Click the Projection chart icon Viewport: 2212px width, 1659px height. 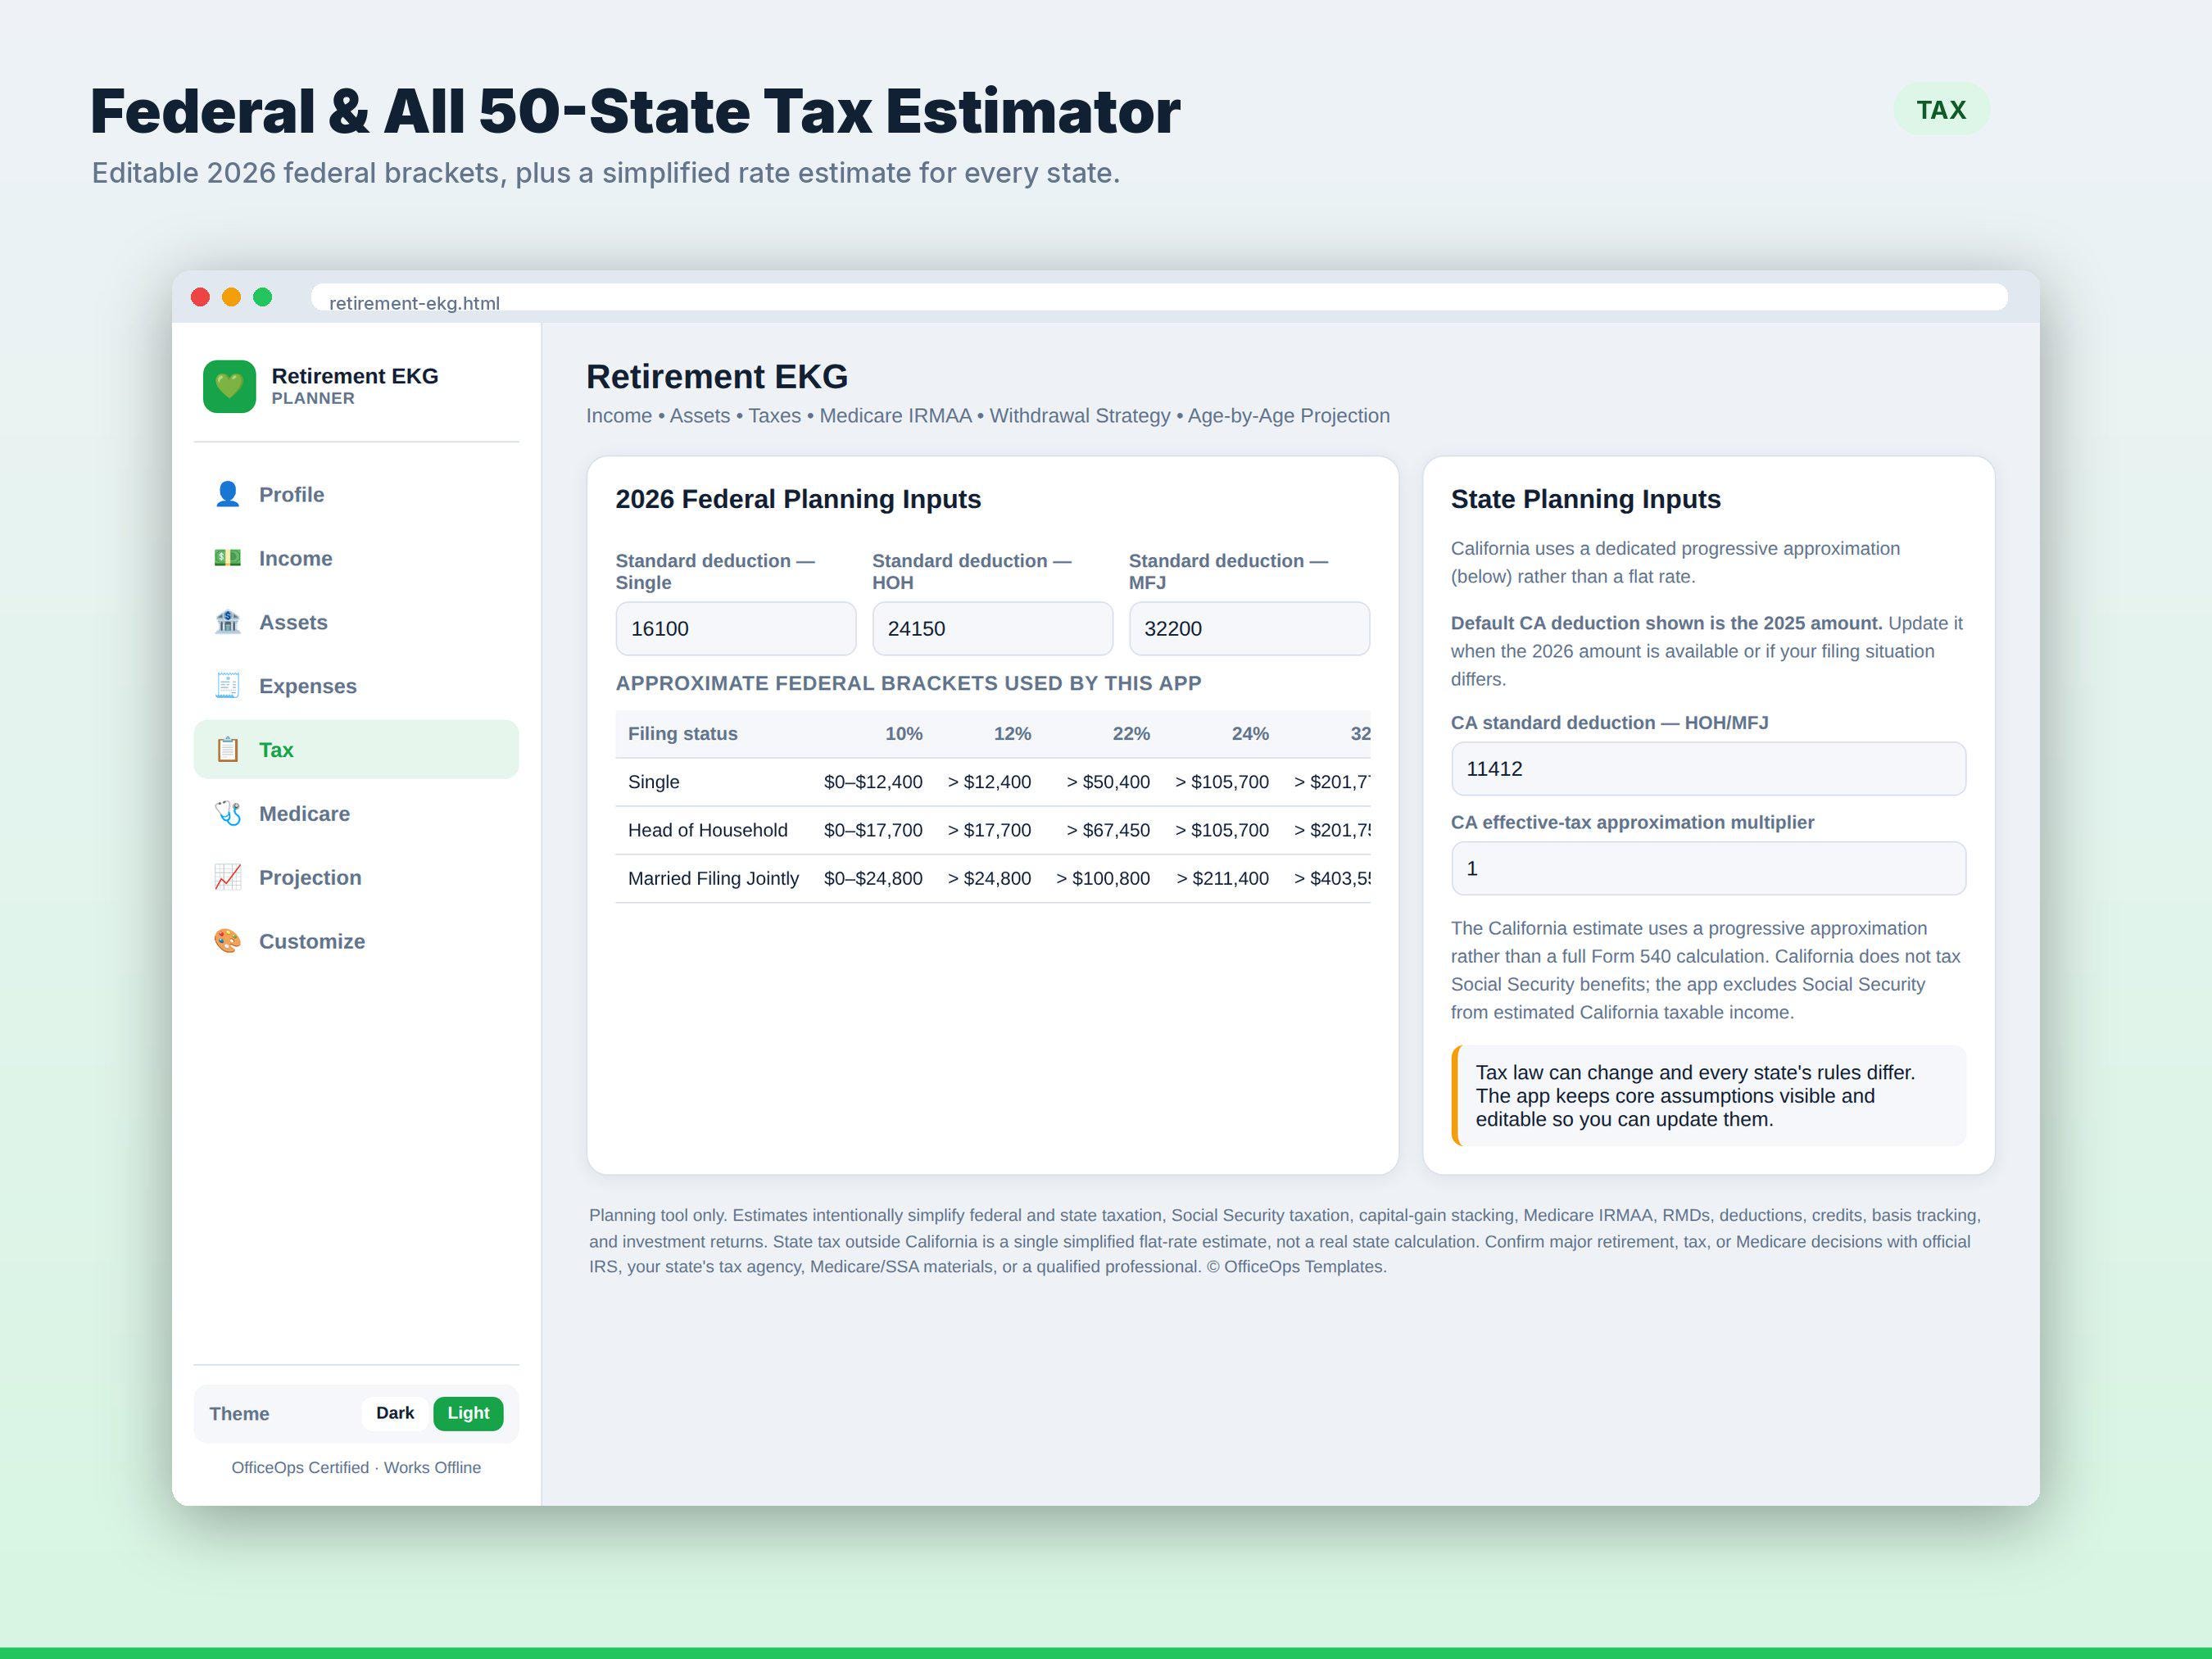click(228, 877)
